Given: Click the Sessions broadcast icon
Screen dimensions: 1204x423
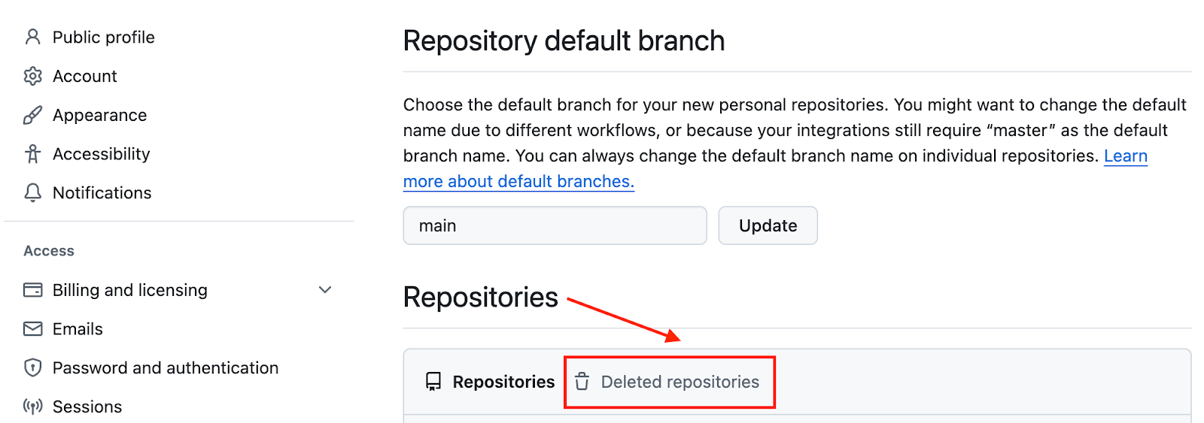Looking at the screenshot, I should click(x=32, y=406).
